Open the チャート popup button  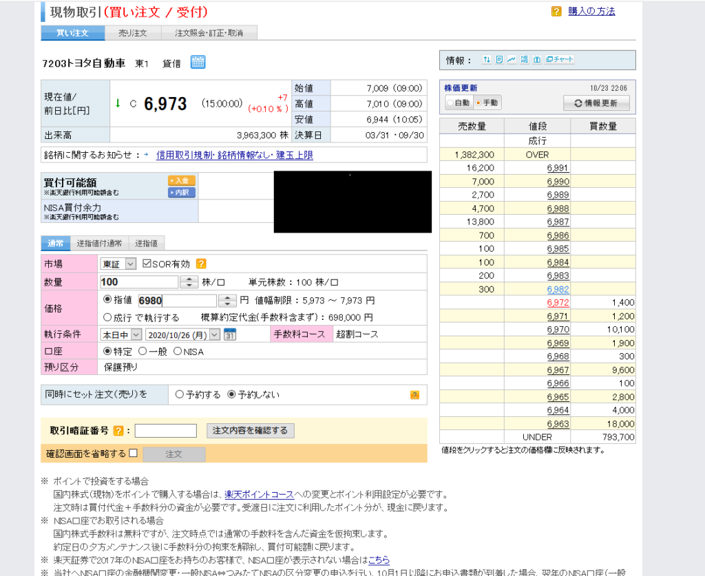pyautogui.click(x=560, y=59)
